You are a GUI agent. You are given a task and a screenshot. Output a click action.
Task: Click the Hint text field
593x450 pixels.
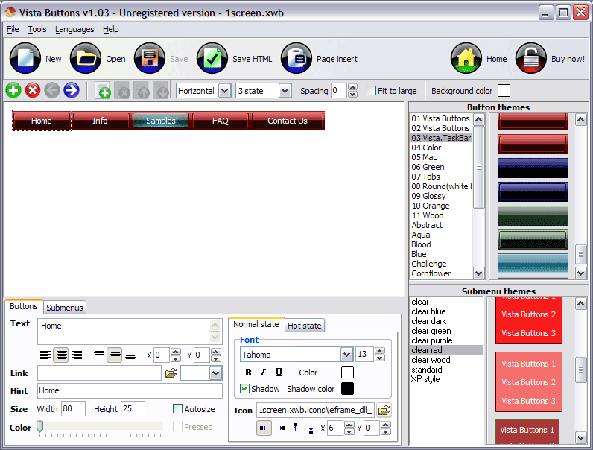pos(130,390)
